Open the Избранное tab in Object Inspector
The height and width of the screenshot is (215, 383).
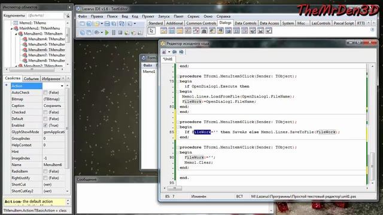(51, 79)
